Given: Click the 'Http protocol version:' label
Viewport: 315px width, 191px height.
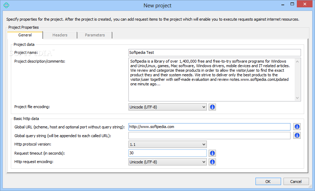Looking at the screenshot, I should click(x=33, y=144).
